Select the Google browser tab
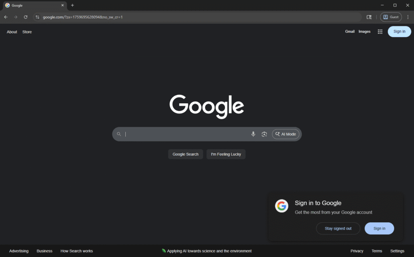This screenshot has height=257, width=414. click(x=32, y=5)
